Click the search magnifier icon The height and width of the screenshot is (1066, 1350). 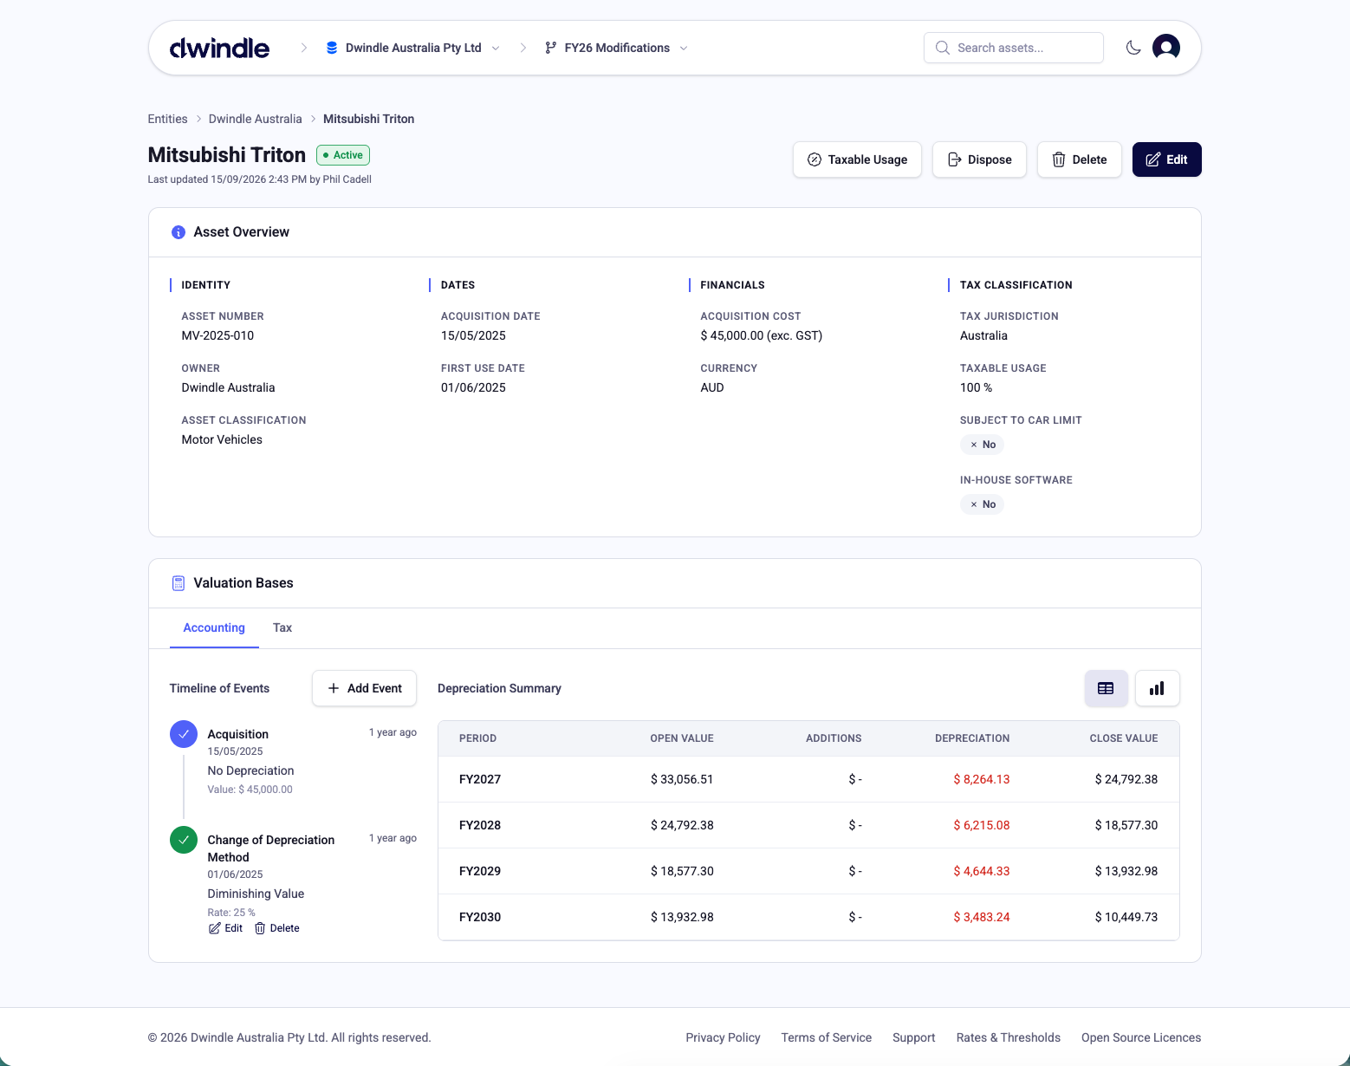(x=943, y=48)
